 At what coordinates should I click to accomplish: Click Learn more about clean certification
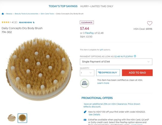(103, 83)
